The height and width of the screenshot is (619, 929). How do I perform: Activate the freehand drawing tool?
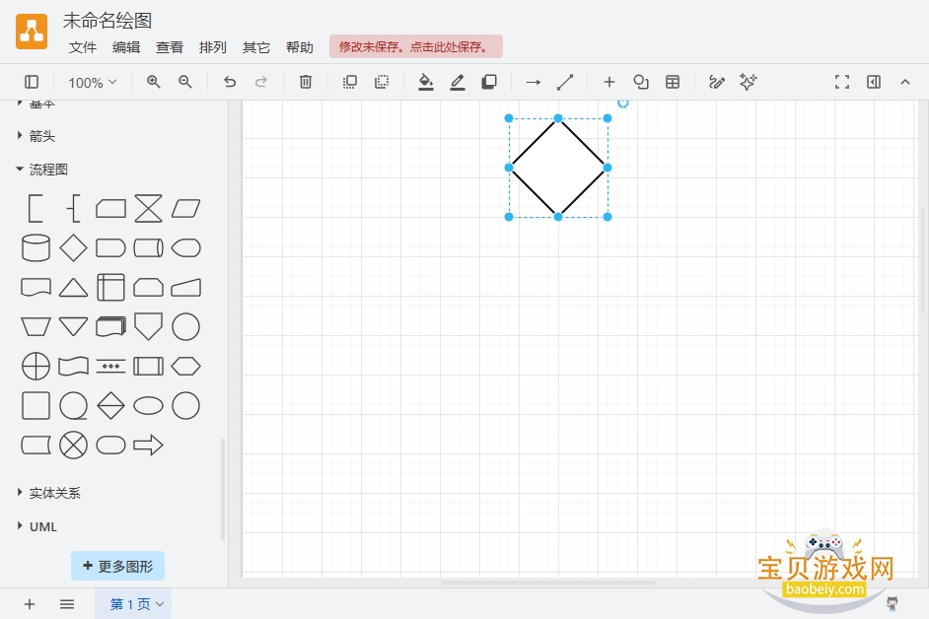point(716,82)
